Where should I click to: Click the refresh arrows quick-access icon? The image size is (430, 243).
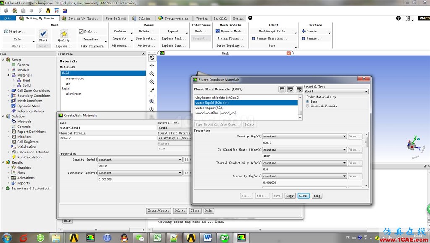[x=31, y=11]
